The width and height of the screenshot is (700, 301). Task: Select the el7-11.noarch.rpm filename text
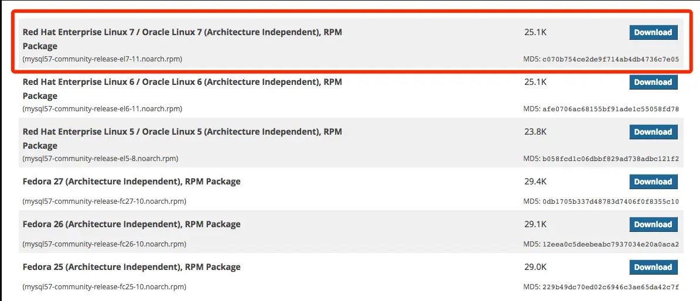(103, 59)
